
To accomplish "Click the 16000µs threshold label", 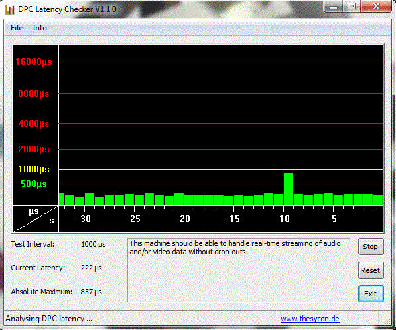I will [x=34, y=62].
